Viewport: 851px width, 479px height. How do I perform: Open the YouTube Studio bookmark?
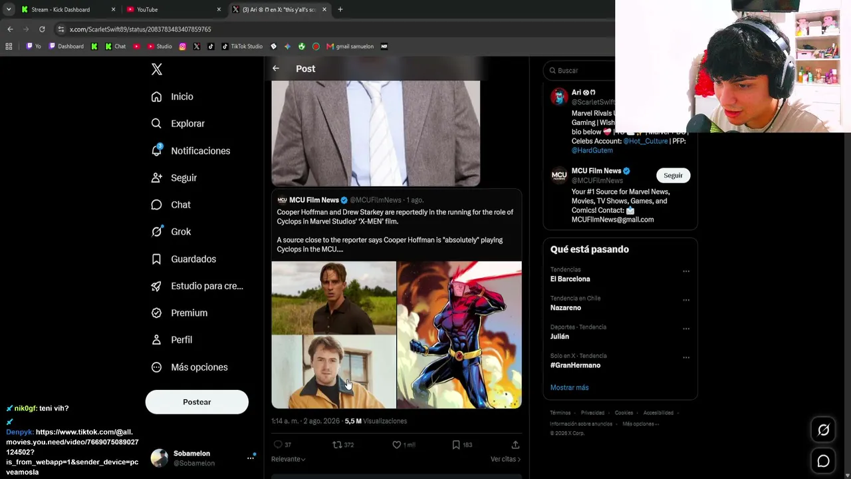(x=160, y=47)
